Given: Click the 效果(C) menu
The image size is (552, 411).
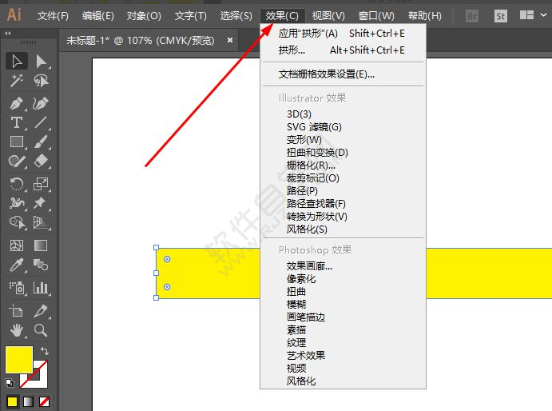Looking at the screenshot, I should (x=282, y=16).
